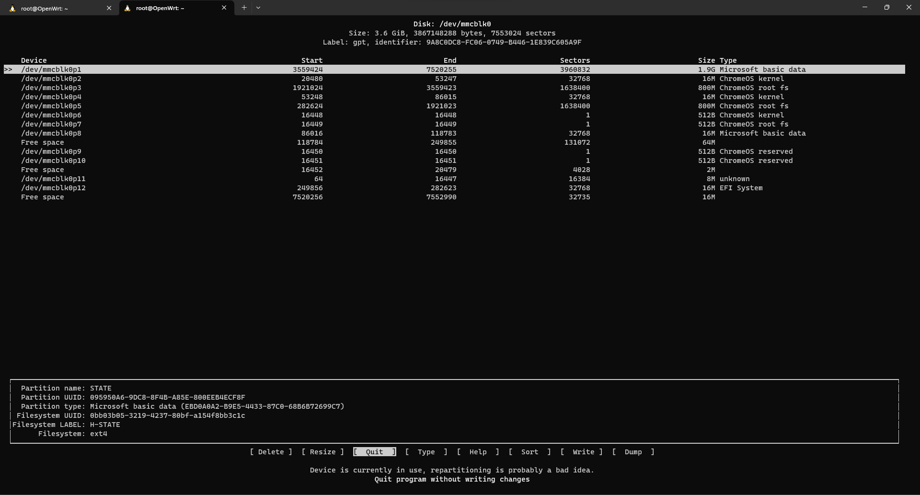The height and width of the screenshot is (495, 920).
Task: Click the Filesystem ext4 value
Action: pyautogui.click(x=98, y=434)
